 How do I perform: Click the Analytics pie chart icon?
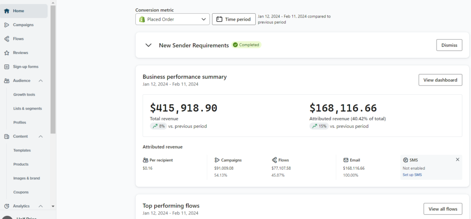pyautogui.click(x=6, y=206)
